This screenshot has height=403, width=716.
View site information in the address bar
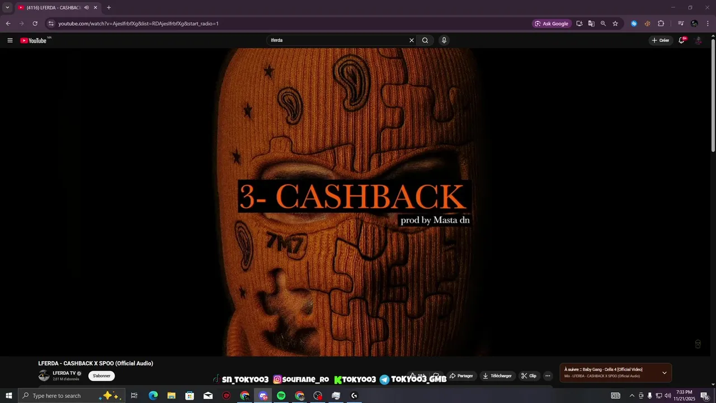51,24
